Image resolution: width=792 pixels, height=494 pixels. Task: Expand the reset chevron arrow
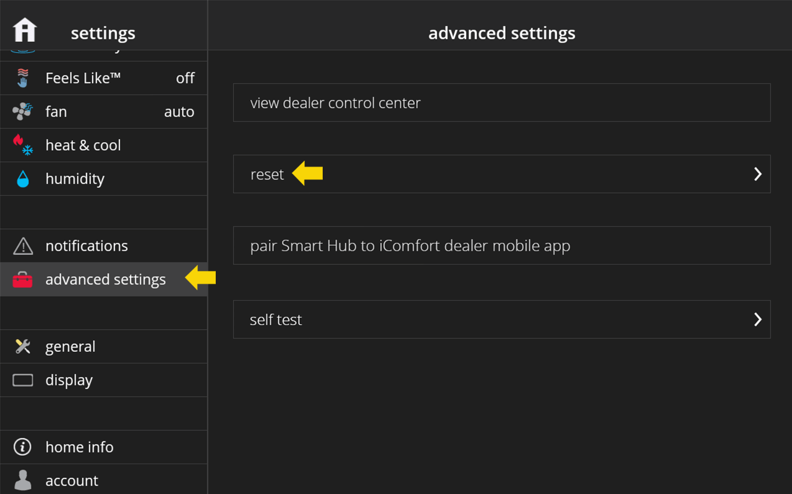click(757, 174)
